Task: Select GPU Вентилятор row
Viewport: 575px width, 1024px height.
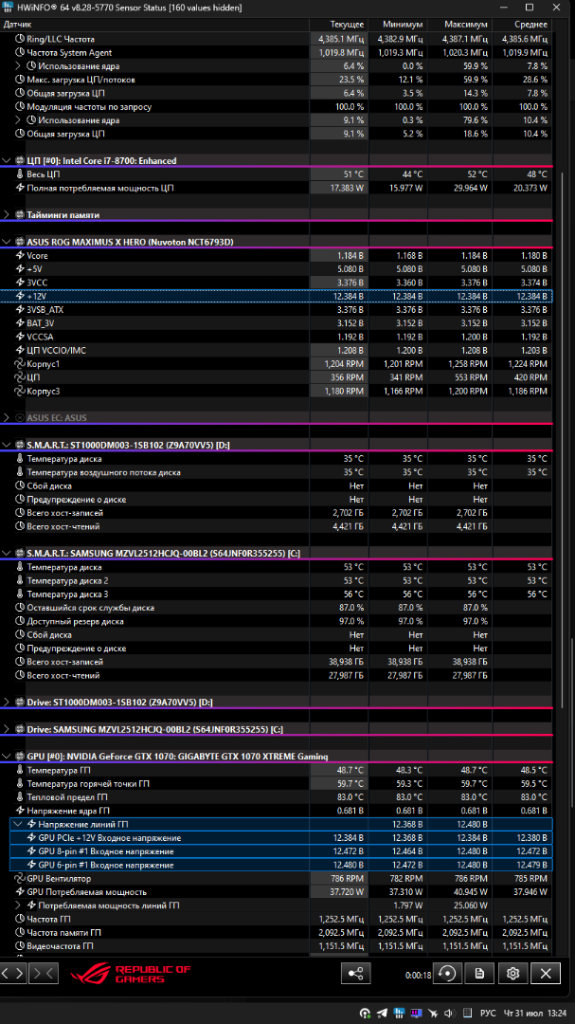Action: click(276, 878)
